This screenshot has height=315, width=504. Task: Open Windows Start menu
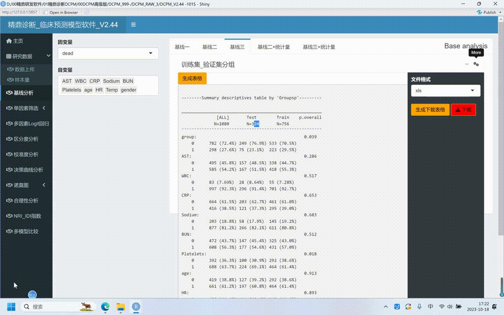pos(11,307)
